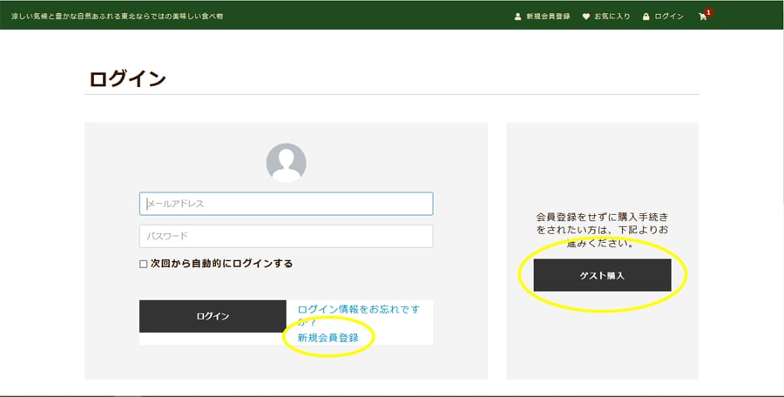784x397 pixels.
Task: Select ログイン text in the top header
Action: pos(669,17)
